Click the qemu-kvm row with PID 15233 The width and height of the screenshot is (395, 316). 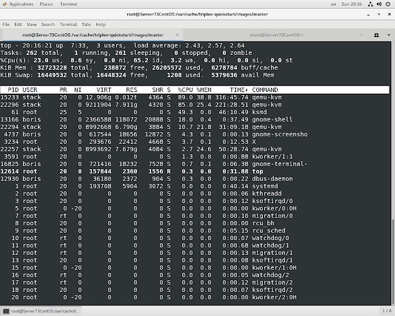[x=194, y=98]
